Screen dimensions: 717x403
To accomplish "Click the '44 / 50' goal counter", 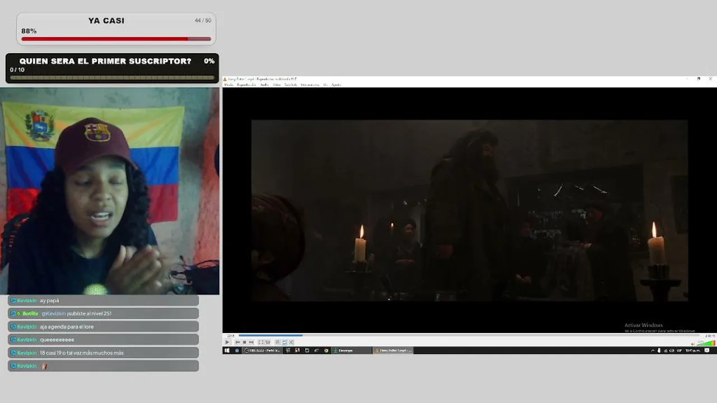I will coord(203,20).
